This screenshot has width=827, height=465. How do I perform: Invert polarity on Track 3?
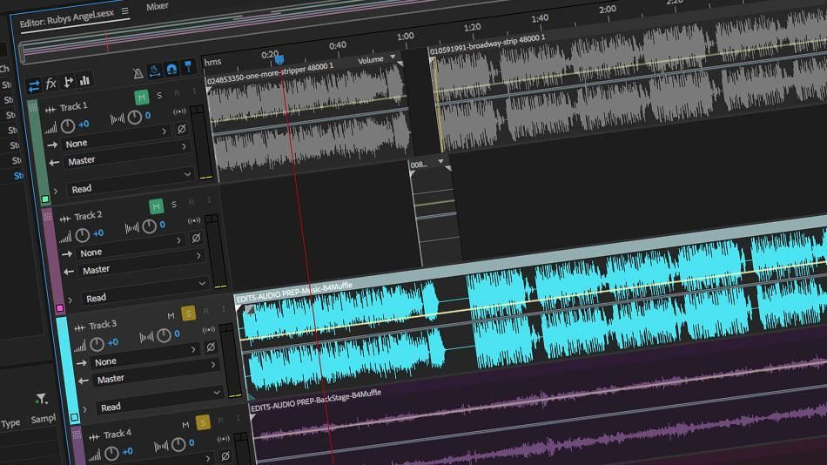(211, 347)
